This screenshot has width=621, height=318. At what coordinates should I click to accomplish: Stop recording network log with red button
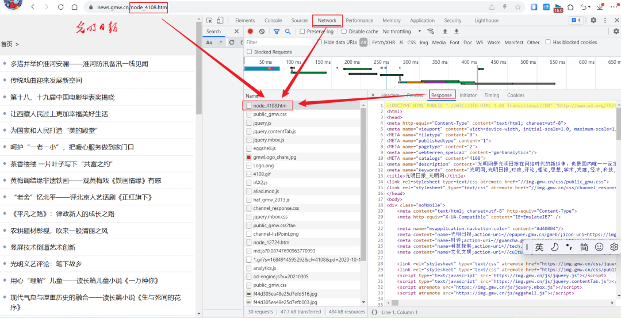pyautogui.click(x=250, y=32)
